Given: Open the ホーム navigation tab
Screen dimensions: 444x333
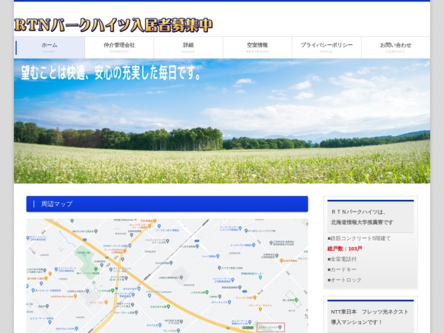Looking at the screenshot, I should tap(50, 47).
